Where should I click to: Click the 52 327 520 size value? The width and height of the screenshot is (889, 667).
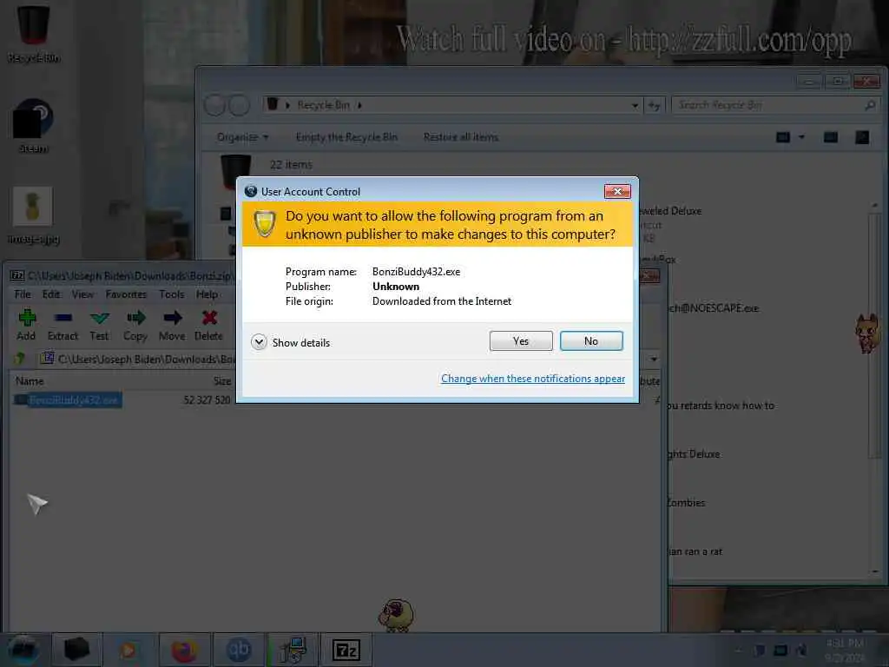[207, 400]
